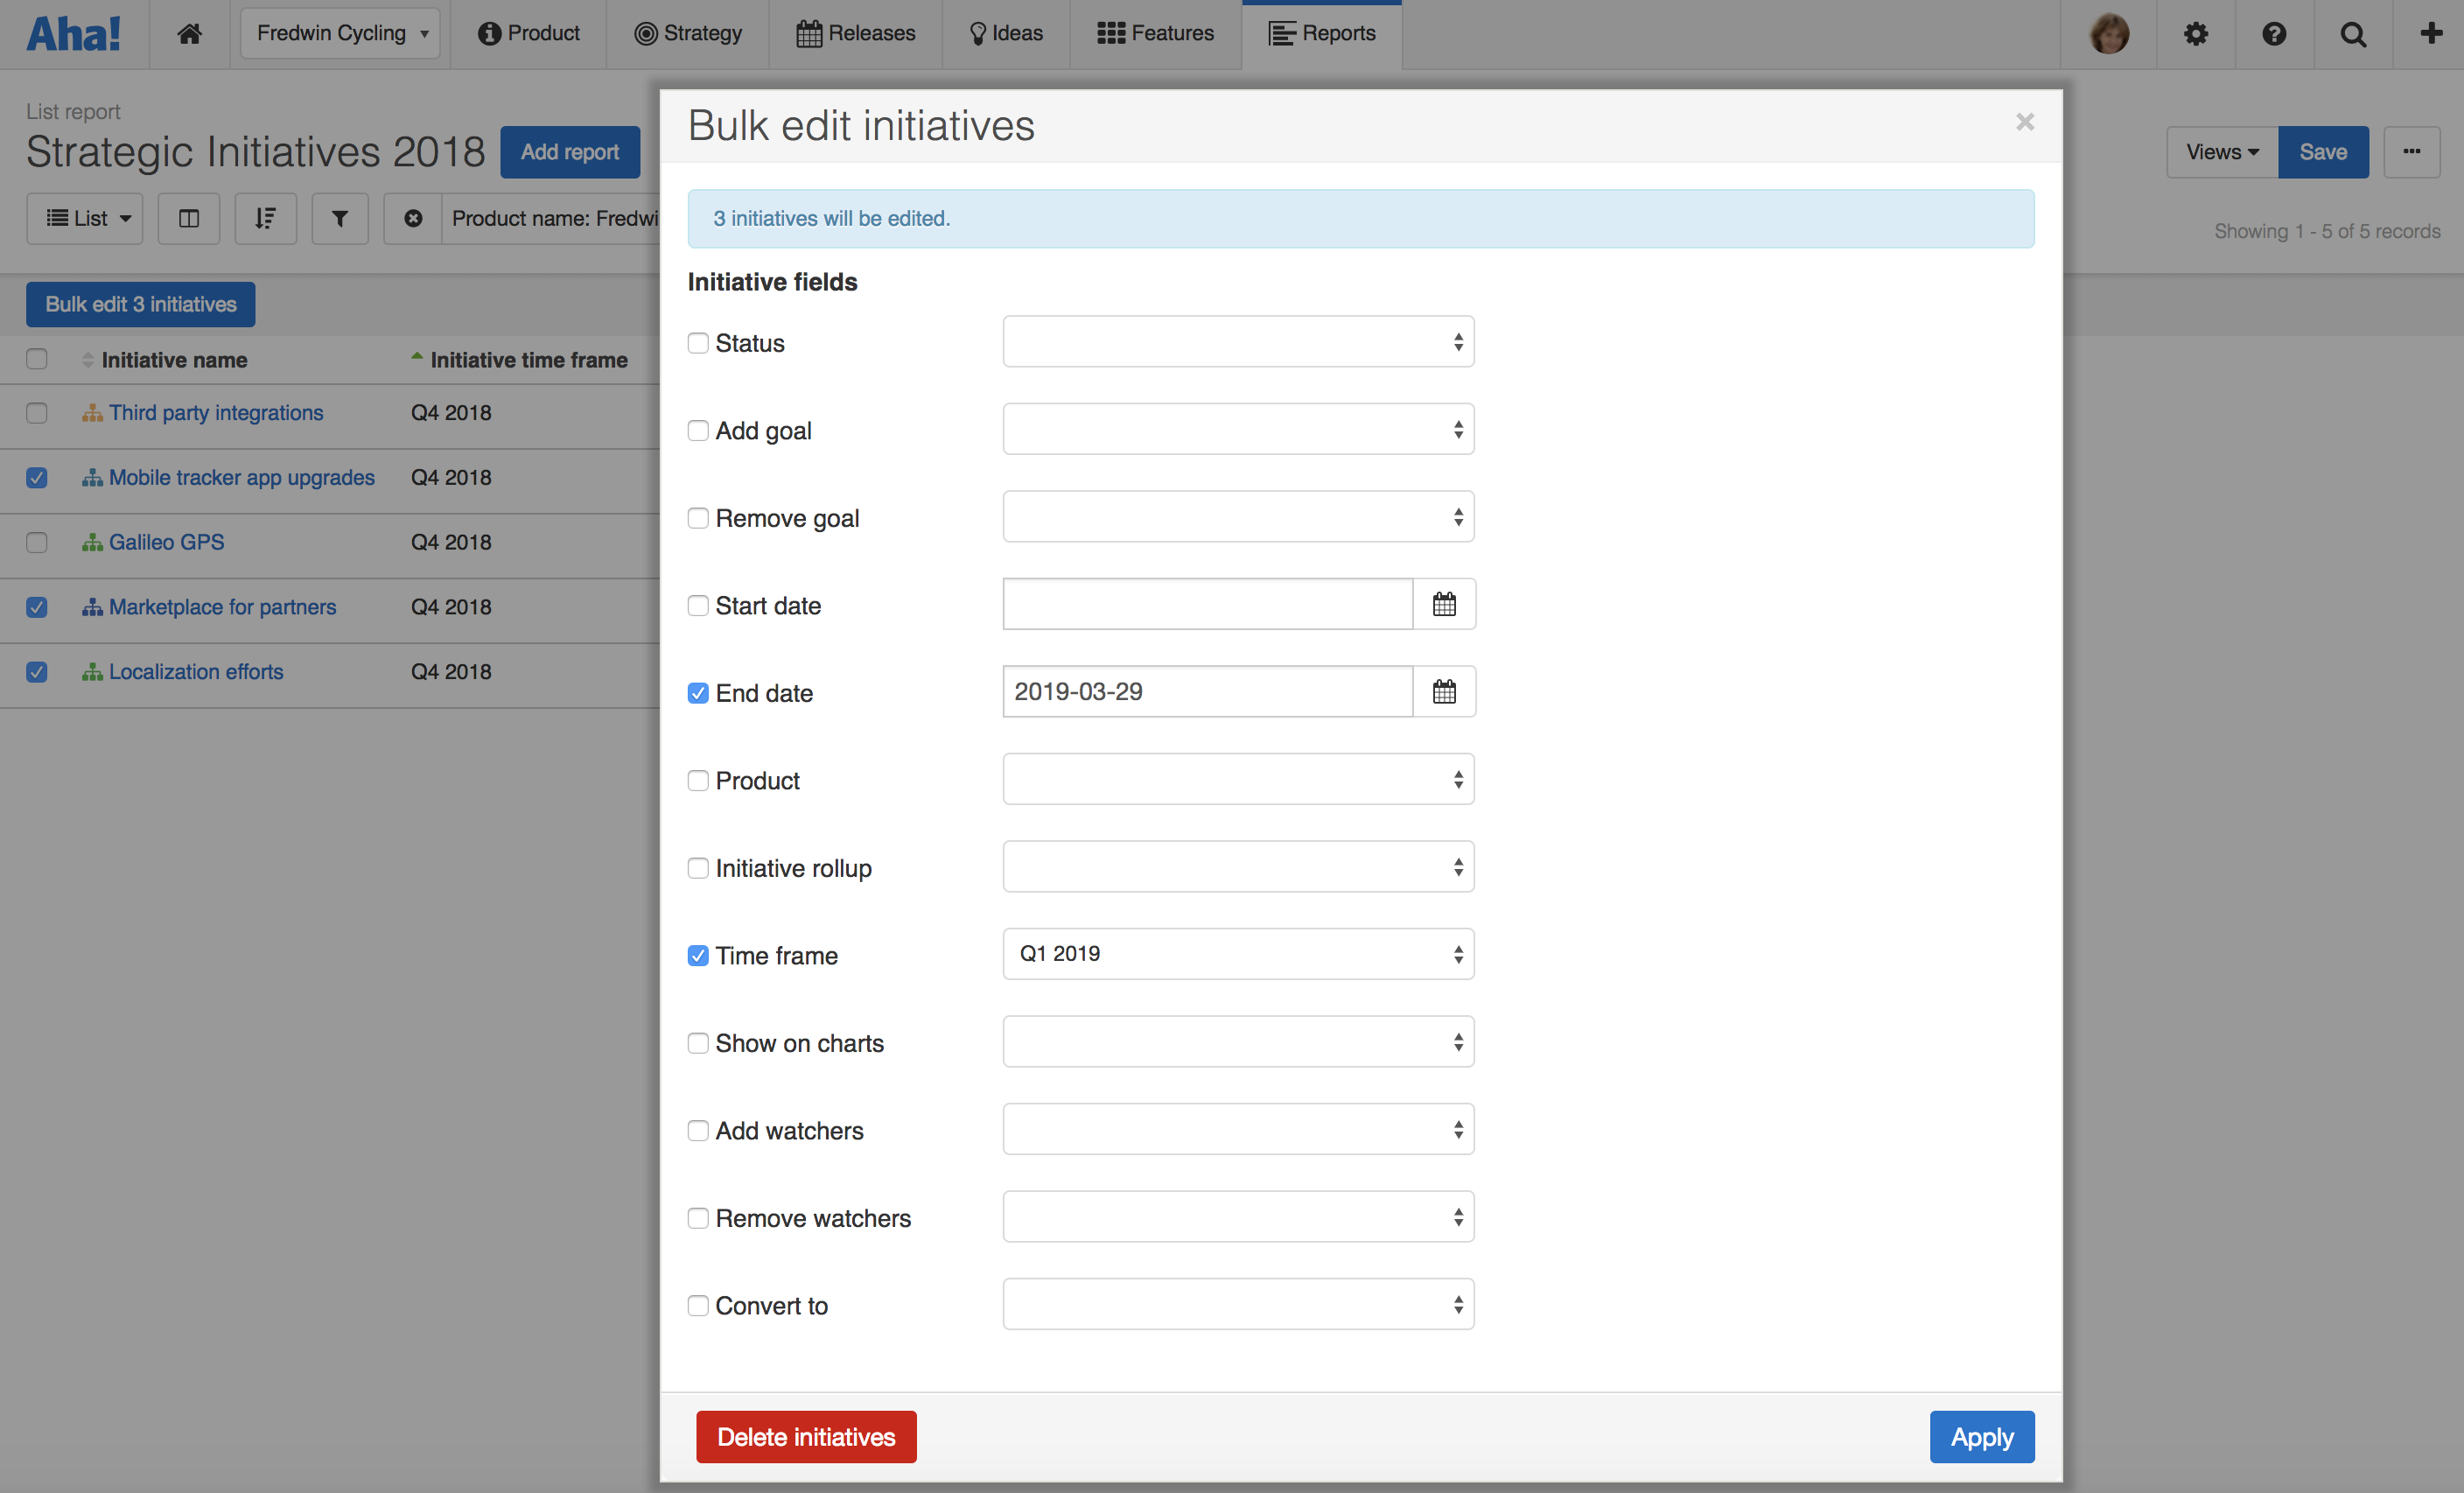
Task: Open search with the magnifier icon
Action: pos(2353,34)
